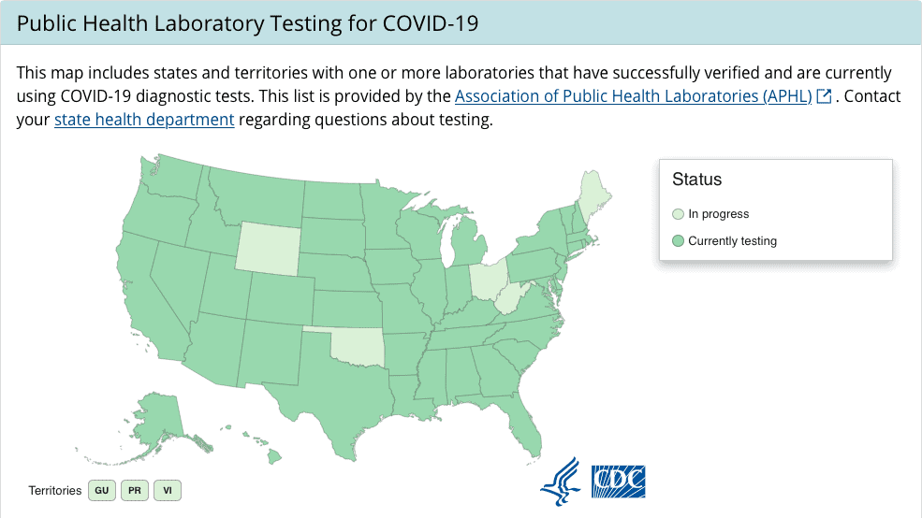Select the GU territory button
The height and width of the screenshot is (518, 922).
point(102,490)
